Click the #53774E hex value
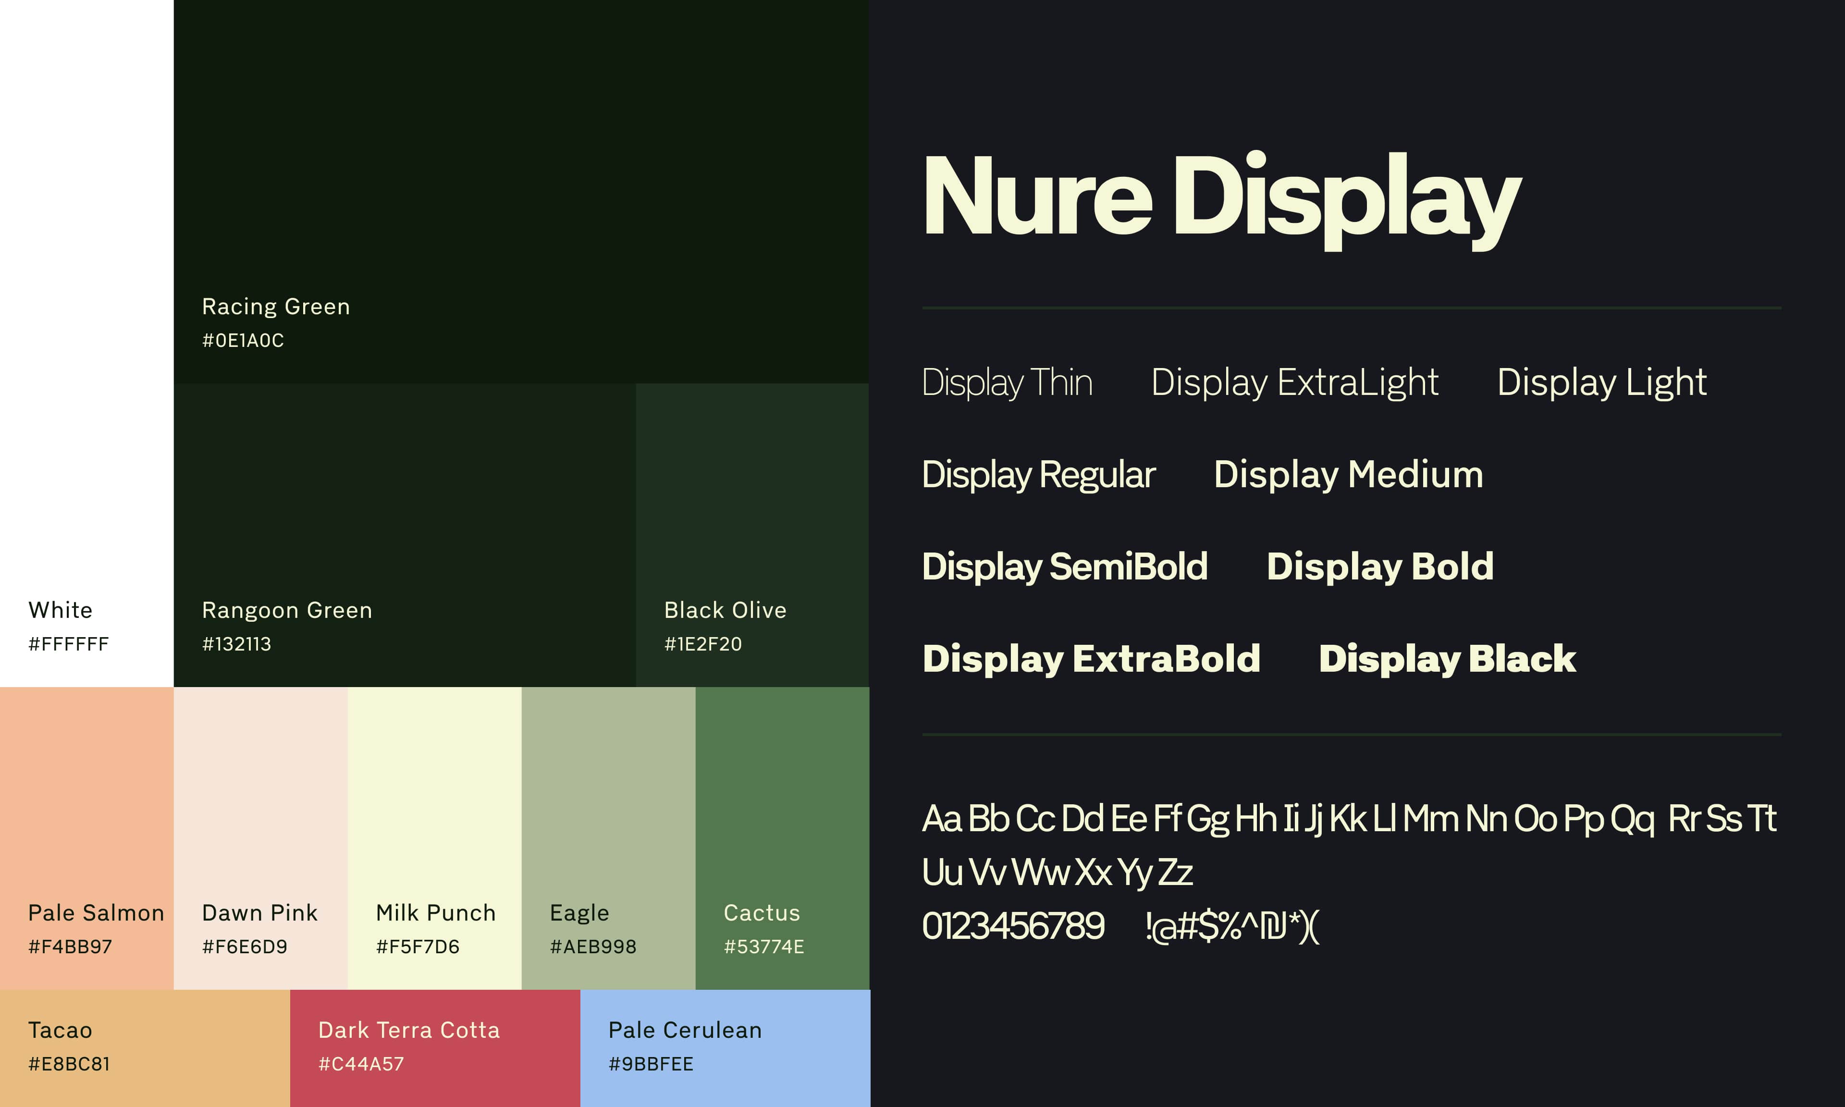 [x=763, y=947]
